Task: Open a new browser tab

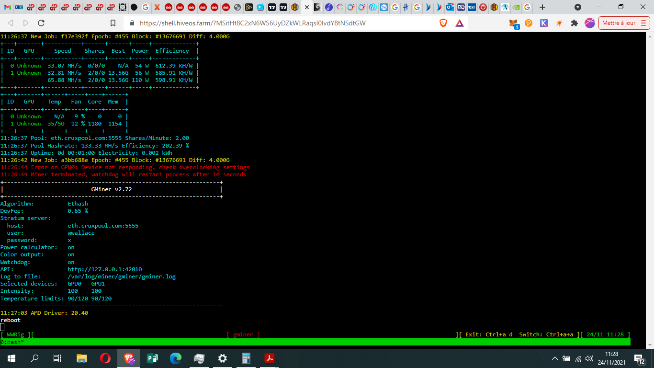Action: tap(542, 7)
